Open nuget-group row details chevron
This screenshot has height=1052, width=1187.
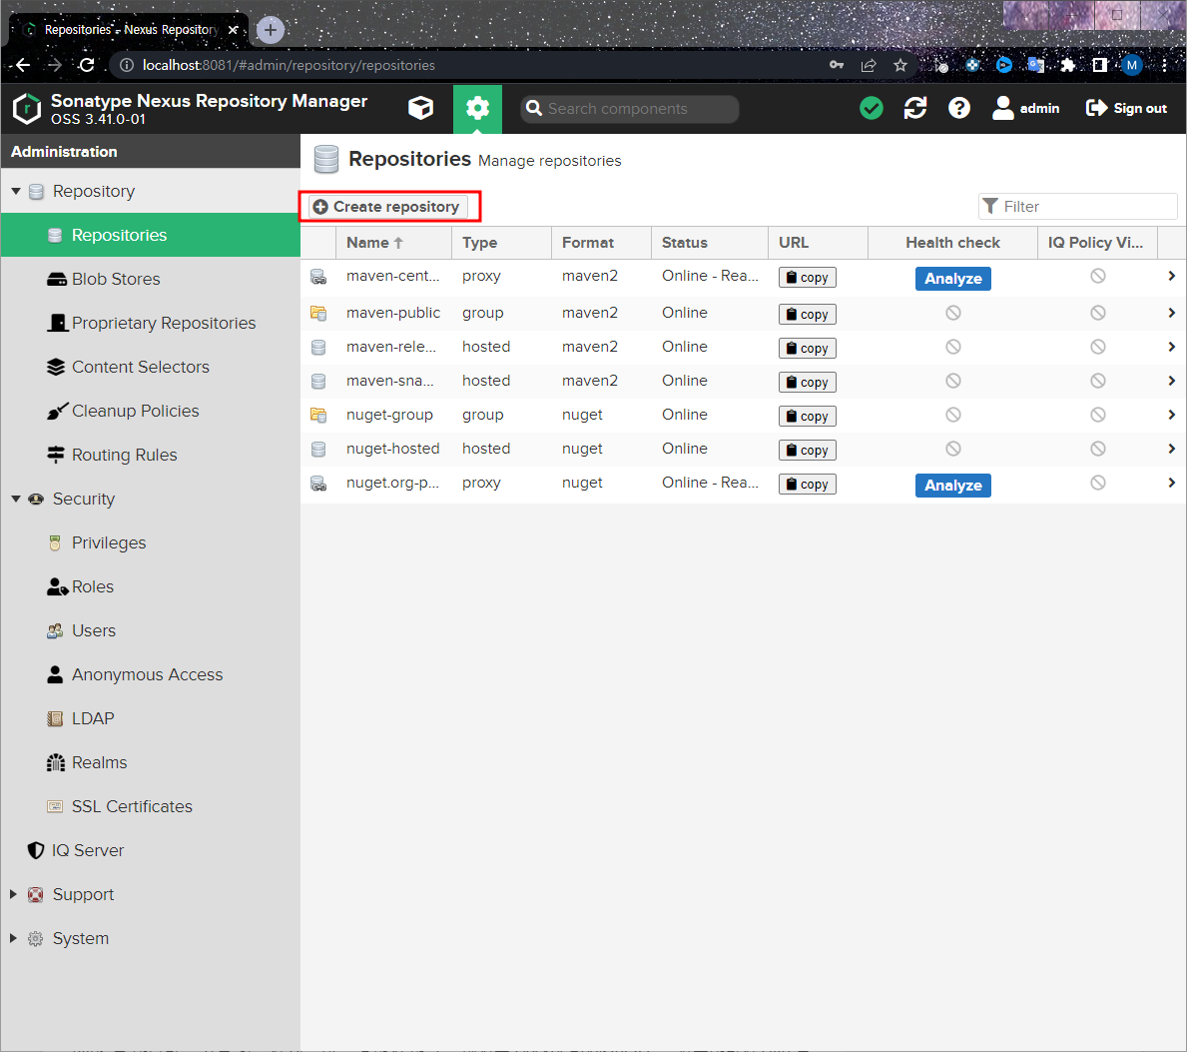tap(1171, 415)
